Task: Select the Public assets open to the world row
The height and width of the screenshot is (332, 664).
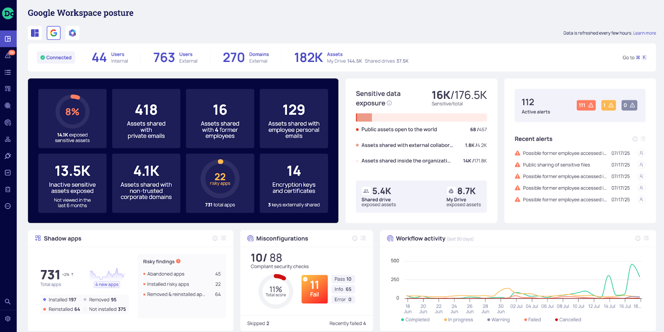Action: (x=421, y=129)
